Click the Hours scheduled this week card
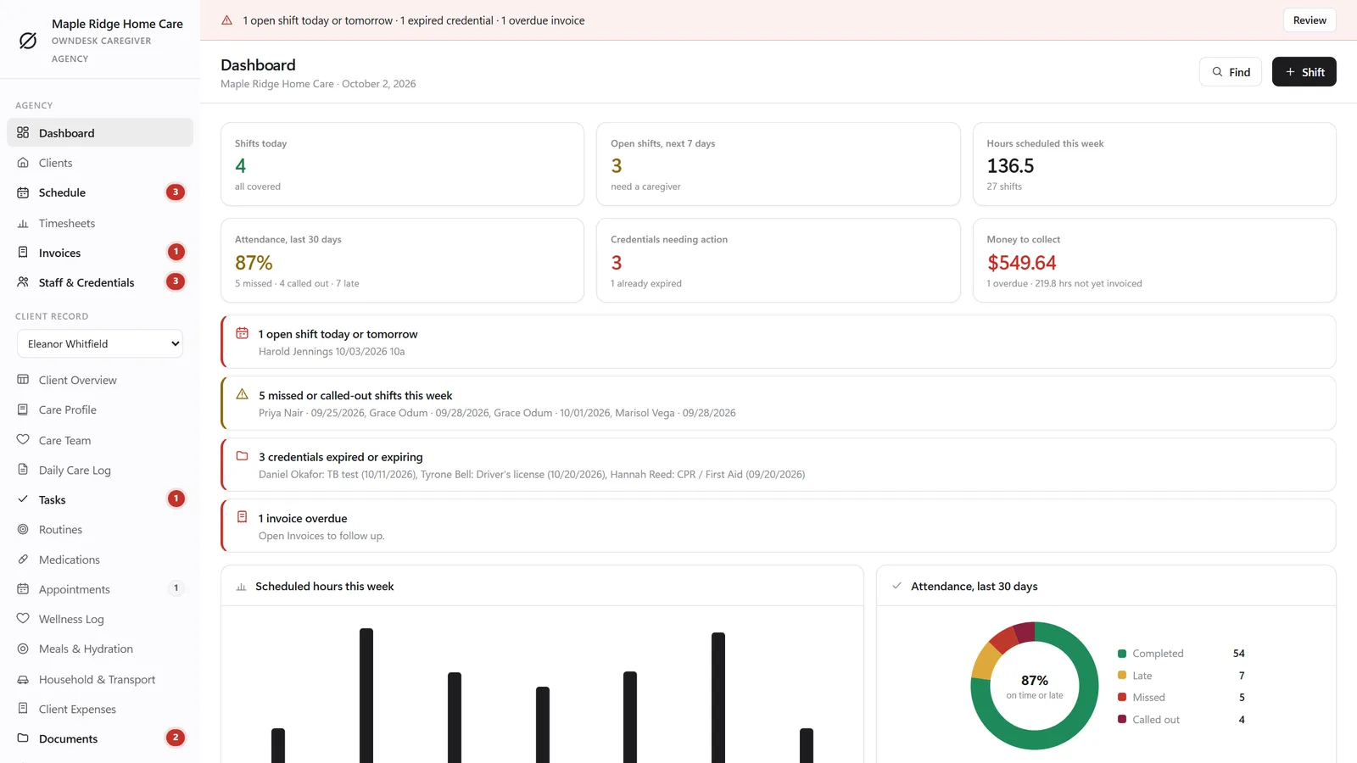Image resolution: width=1357 pixels, height=763 pixels. tap(1154, 164)
